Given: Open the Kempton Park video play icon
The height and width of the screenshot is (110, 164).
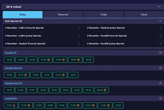Looking at the screenshot, I should tap(160, 83).
